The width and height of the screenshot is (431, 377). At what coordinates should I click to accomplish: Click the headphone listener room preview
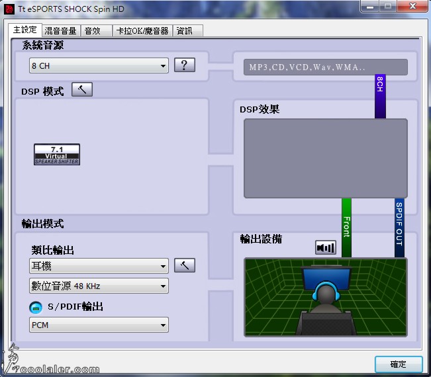pos(326,298)
